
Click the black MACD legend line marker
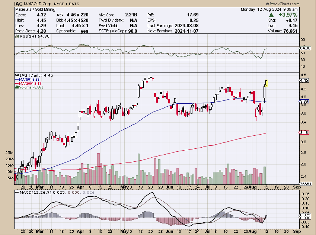tap(17, 193)
